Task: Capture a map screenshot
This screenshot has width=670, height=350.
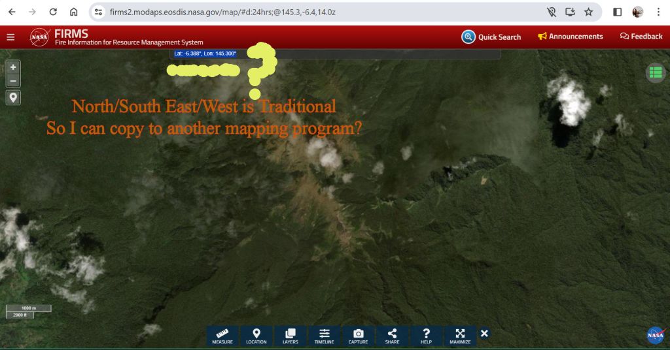Action: pyautogui.click(x=358, y=336)
